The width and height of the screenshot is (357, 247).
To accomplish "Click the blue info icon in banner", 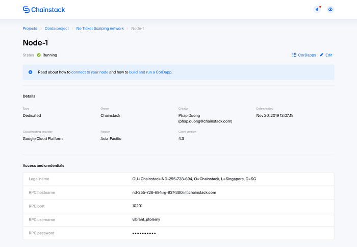I will [x=30, y=72].
